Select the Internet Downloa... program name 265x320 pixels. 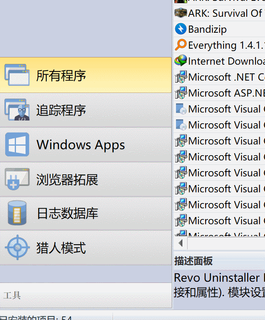point(226,61)
